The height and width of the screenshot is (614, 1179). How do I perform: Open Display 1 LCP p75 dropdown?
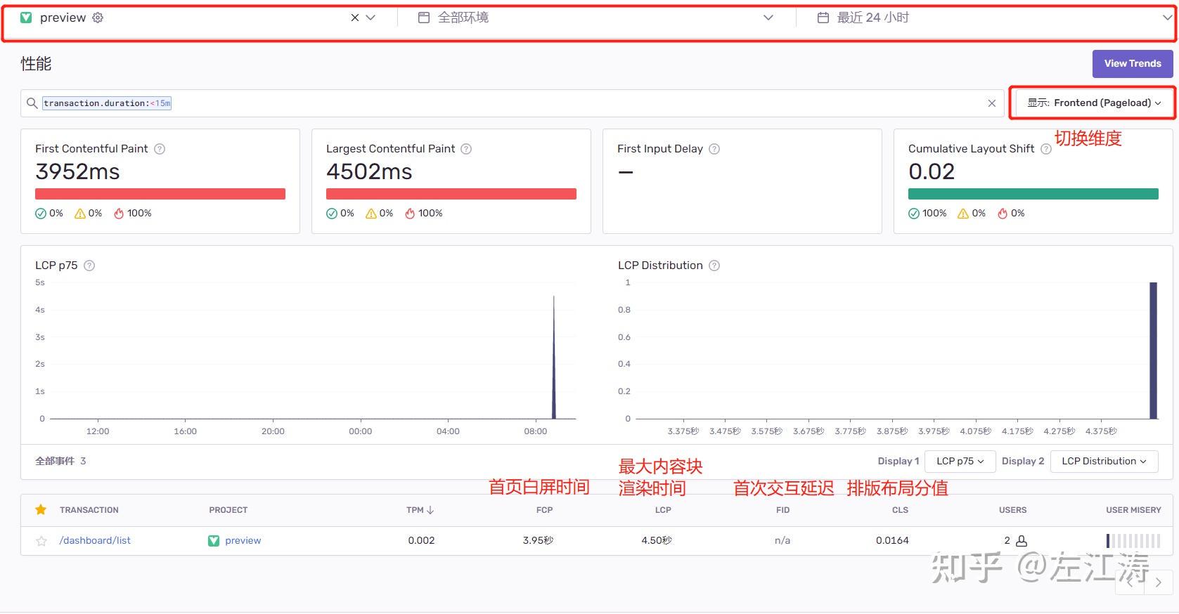coord(960,461)
